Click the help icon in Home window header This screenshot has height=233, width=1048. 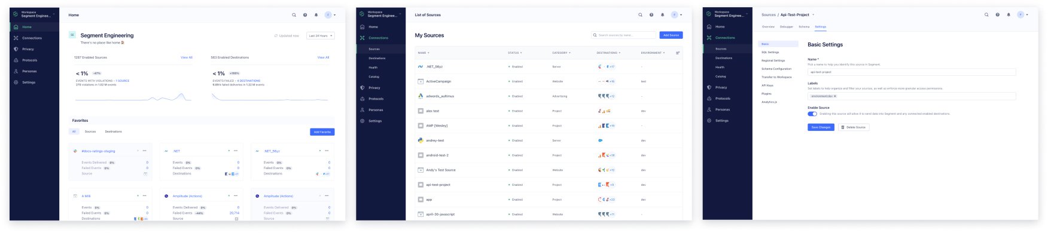click(305, 15)
